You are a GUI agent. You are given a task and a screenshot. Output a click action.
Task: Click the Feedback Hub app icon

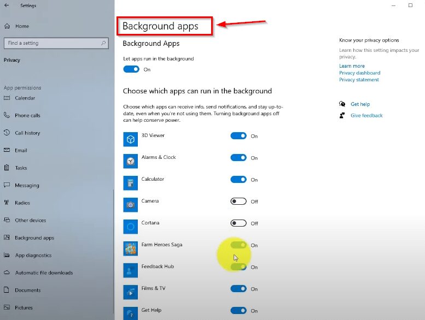point(130,270)
